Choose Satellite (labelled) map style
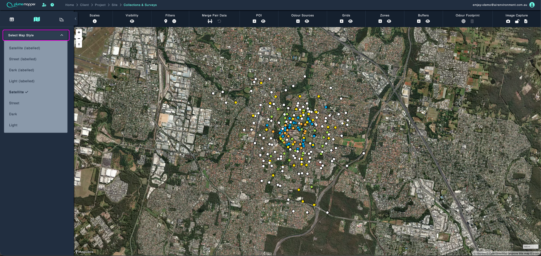Screen dimensions: 541x256 [x=36, y=48]
